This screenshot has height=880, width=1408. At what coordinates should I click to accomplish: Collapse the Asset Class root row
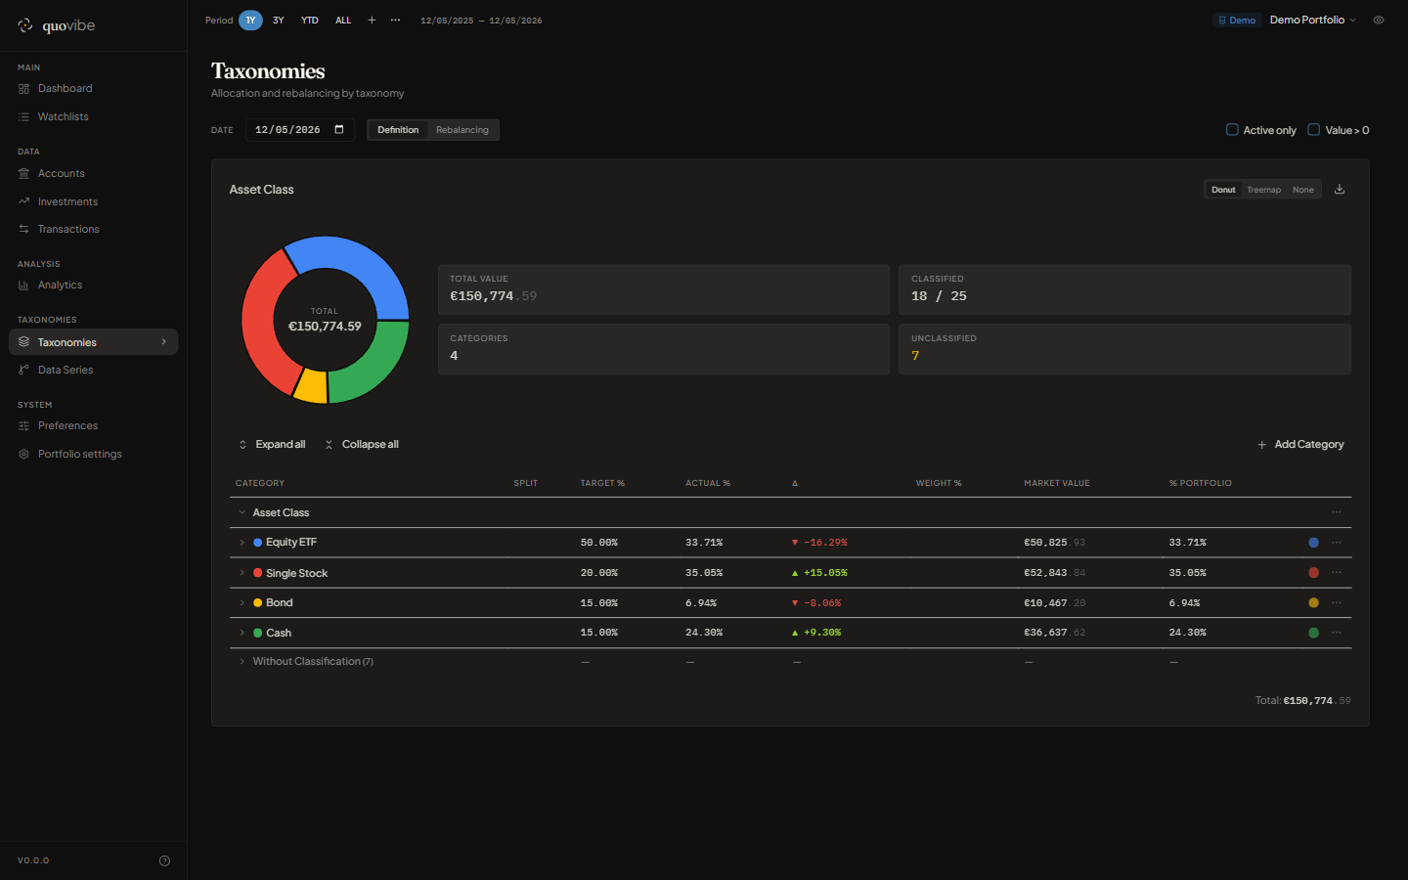(242, 512)
